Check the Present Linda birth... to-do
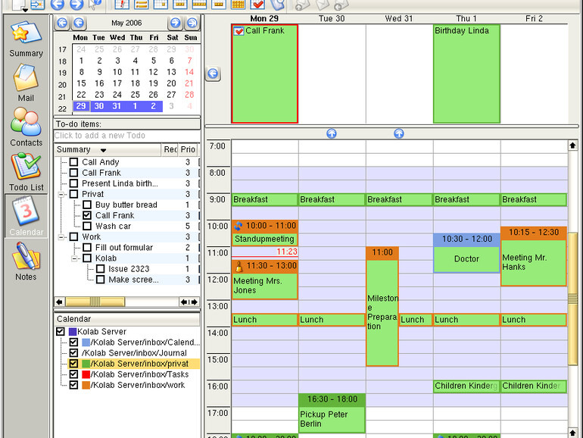Screen dimensions: 583x438 (x=73, y=183)
